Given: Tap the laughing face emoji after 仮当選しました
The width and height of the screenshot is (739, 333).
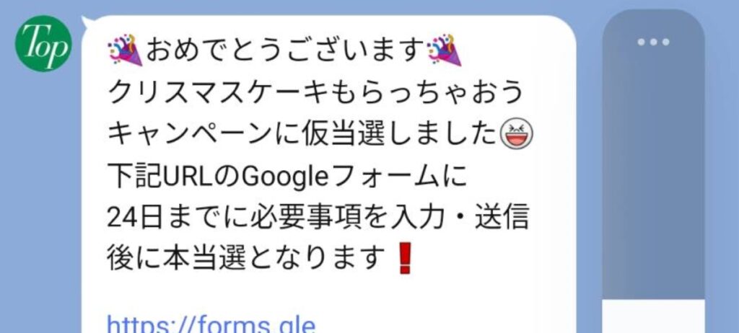Looking at the screenshot, I should [516, 135].
